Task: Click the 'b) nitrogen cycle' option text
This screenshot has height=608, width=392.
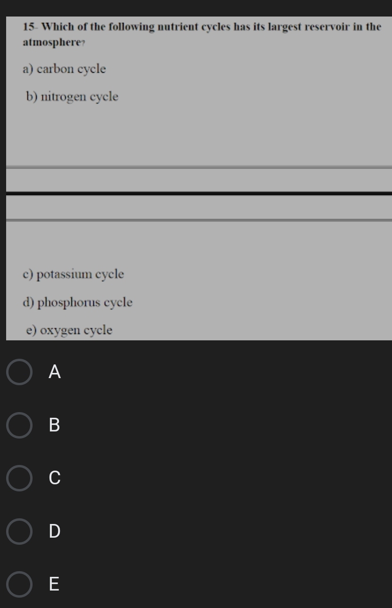Action: [72, 97]
